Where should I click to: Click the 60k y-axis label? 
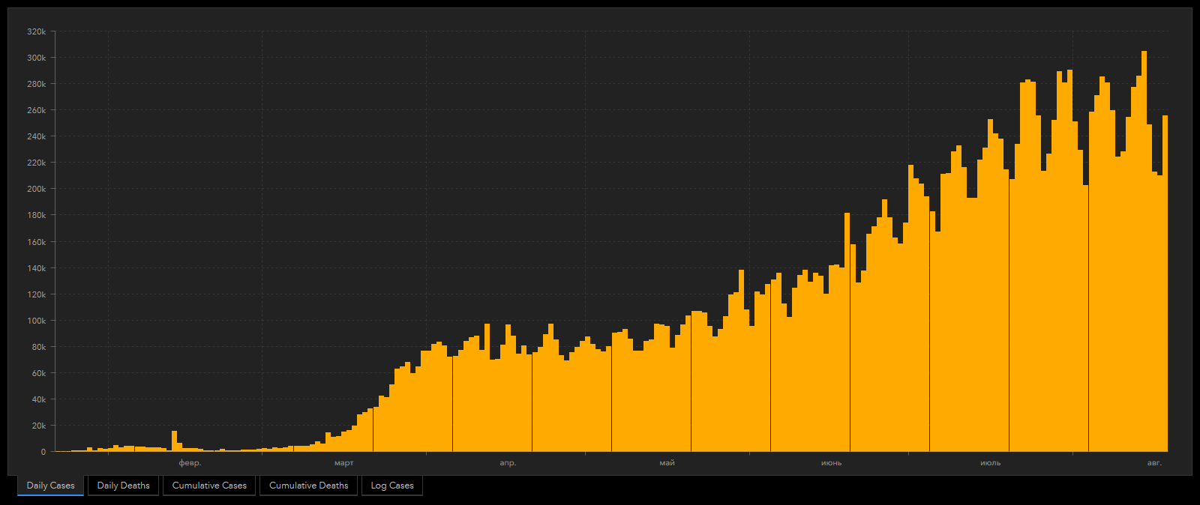39,373
